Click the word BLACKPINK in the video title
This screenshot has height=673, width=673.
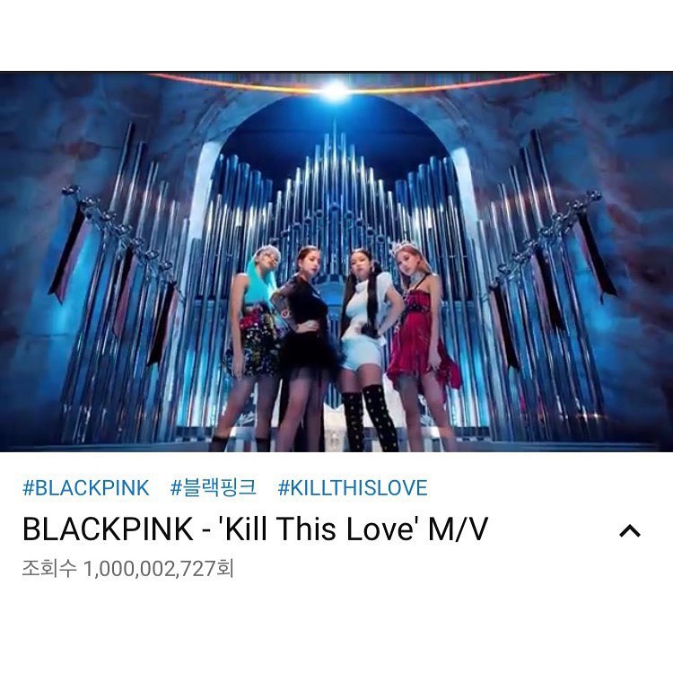tap(108, 529)
